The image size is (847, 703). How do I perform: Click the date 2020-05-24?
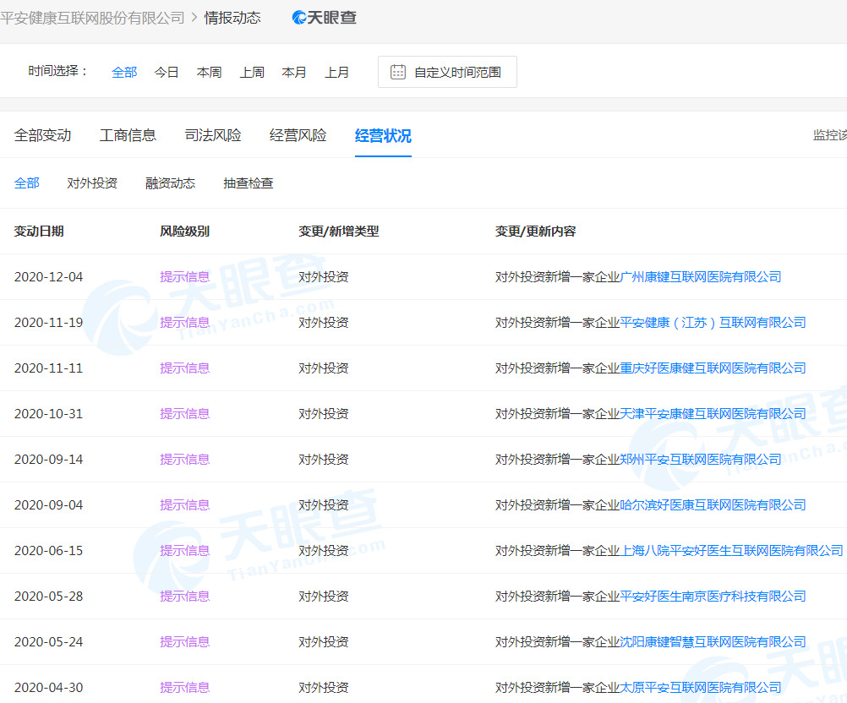pyautogui.click(x=49, y=642)
